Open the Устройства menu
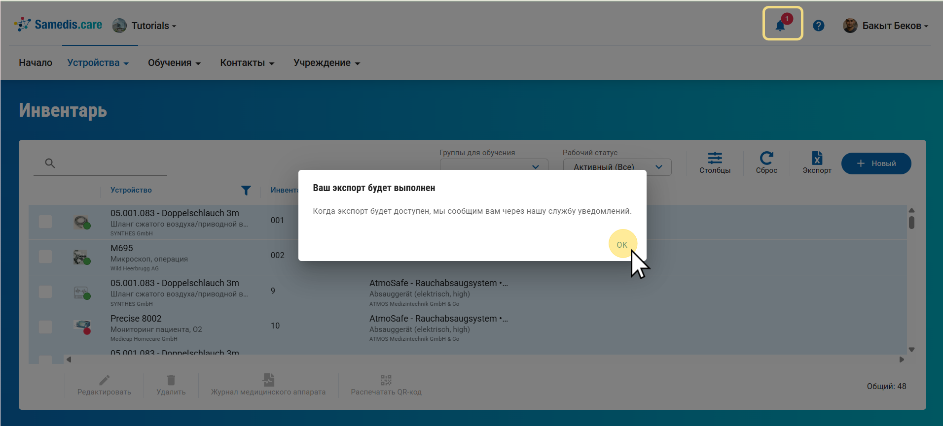The height and width of the screenshot is (426, 943). [x=98, y=63]
